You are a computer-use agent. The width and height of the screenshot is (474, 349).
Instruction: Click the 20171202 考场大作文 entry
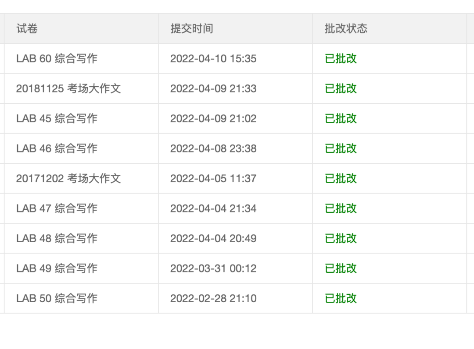click(x=68, y=179)
